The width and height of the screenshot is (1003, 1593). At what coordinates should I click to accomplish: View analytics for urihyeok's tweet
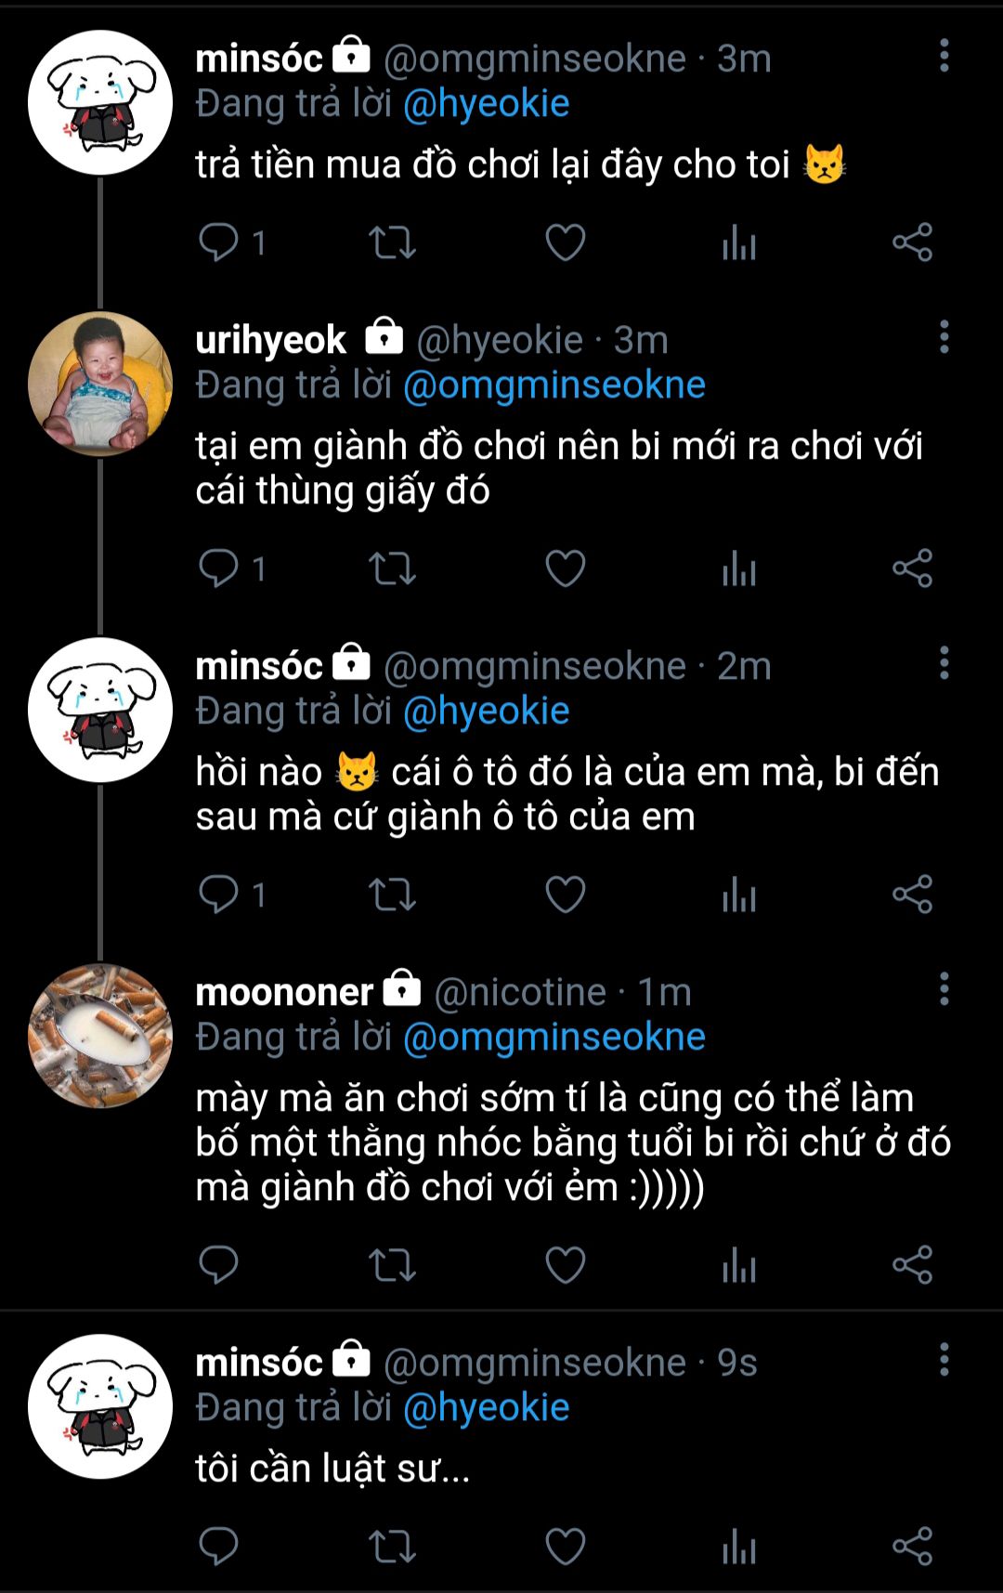739,568
